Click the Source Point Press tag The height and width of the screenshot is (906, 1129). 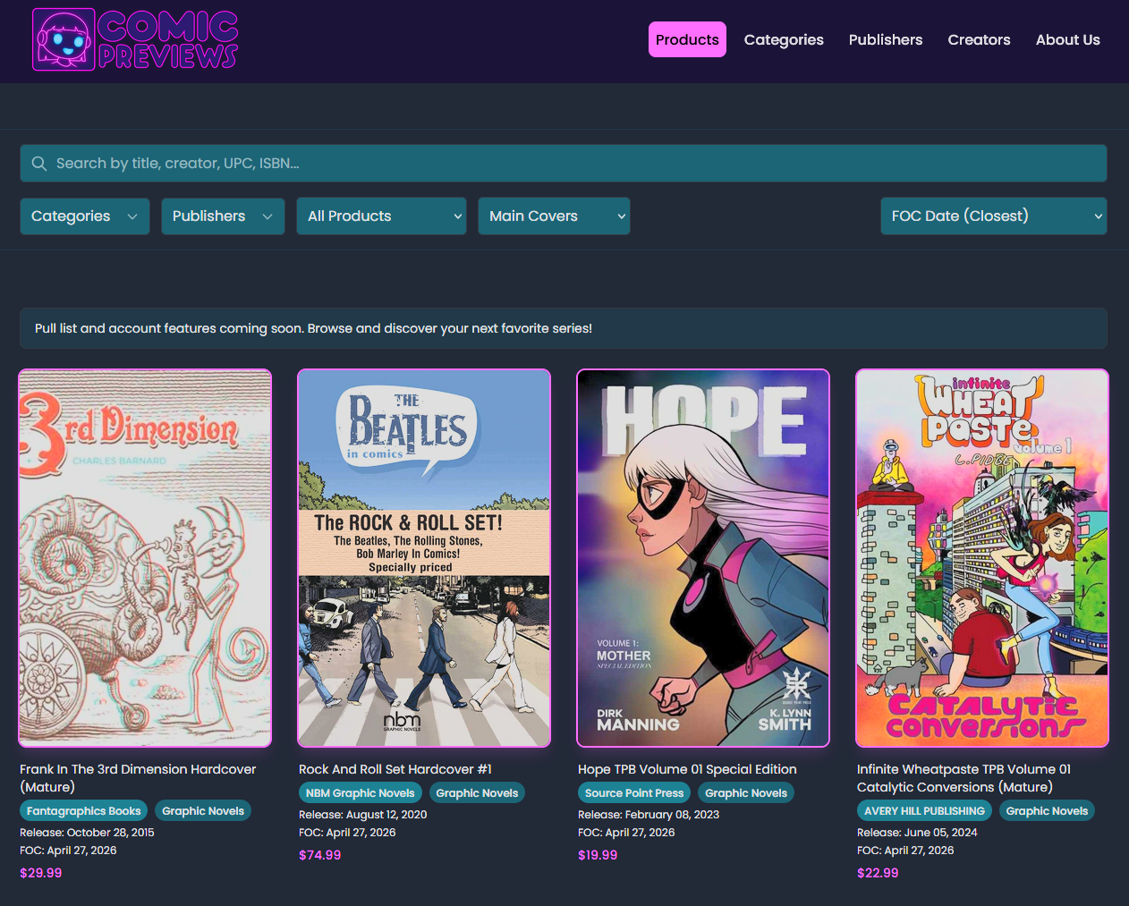pos(634,793)
